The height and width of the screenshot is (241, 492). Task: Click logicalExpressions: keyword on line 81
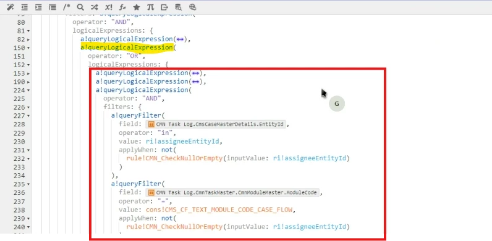109,31
